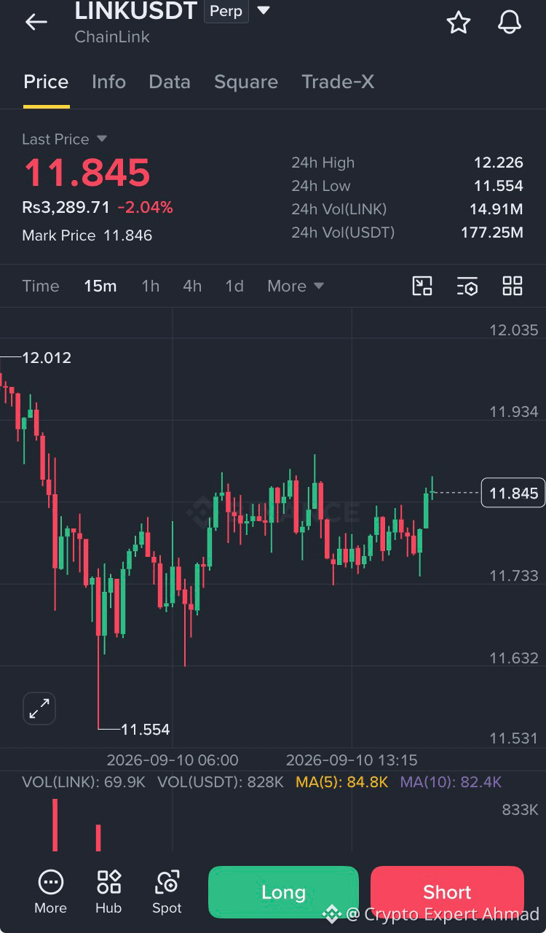
Task: Switch to the 1d timeframe
Action: pyautogui.click(x=234, y=286)
